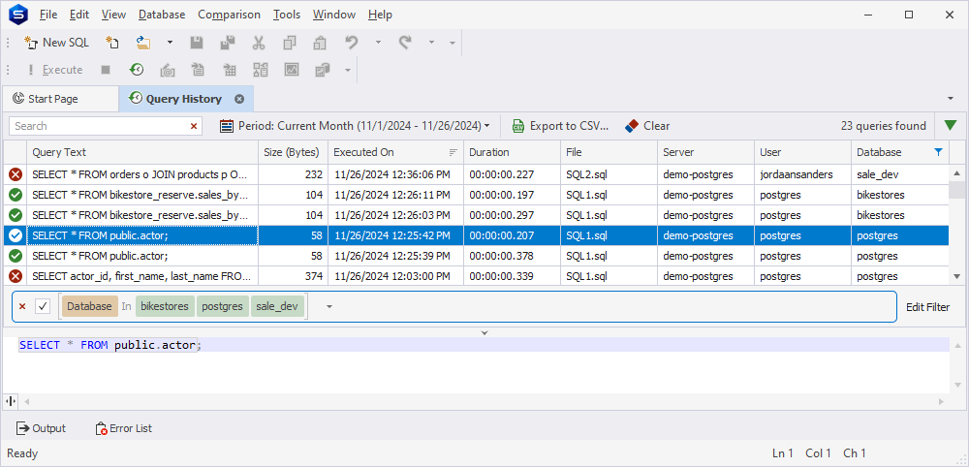Click the New SQL toolbar button
Screen dimensions: 969x467
coord(57,43)
